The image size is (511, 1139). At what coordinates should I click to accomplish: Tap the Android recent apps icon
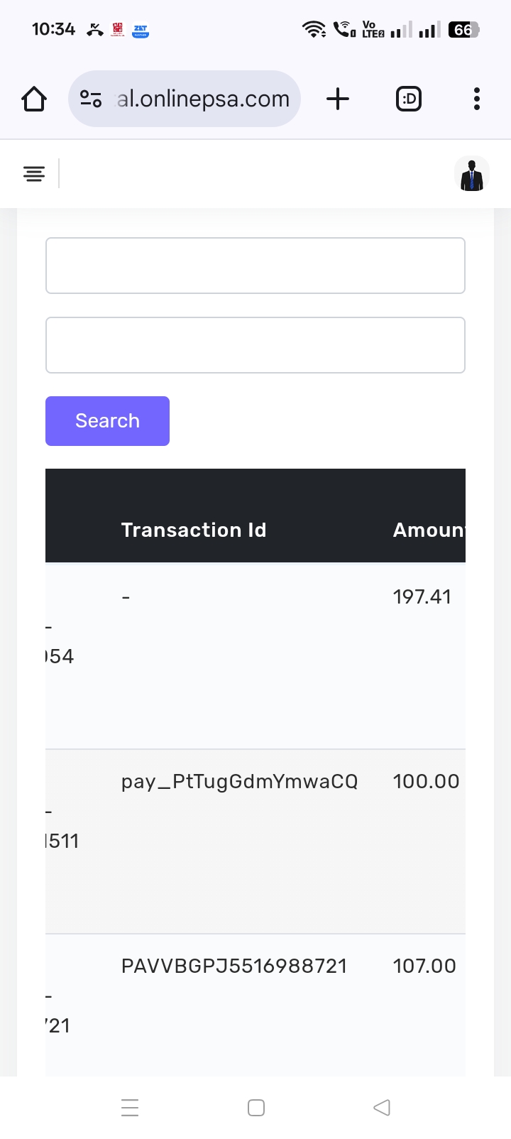(x=130, y=1108)
